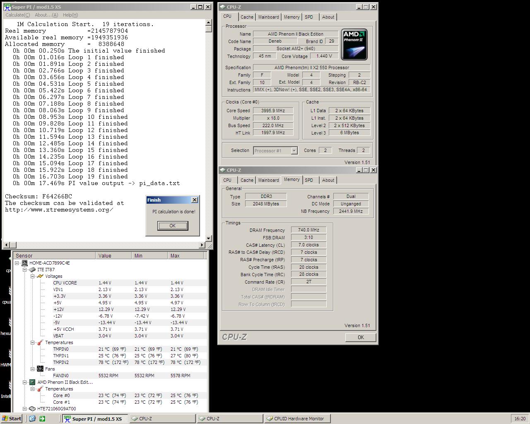Collapse the Fans group

click(x=33, y=369)
